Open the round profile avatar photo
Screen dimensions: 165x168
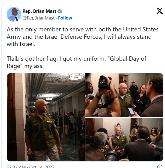point(14,14)
